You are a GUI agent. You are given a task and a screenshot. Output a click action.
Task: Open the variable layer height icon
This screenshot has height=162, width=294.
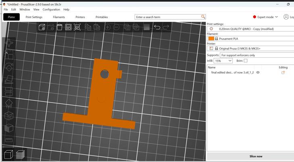coord(147,27)
